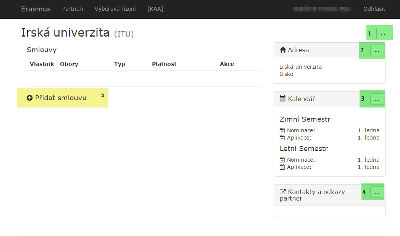Screen dimensions: 400x236
Task: Select the [KAA] navigation item
Action: coord(155,9)
